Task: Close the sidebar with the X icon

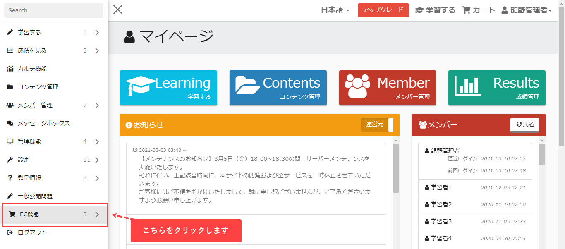Action: [x=118, y=10]
